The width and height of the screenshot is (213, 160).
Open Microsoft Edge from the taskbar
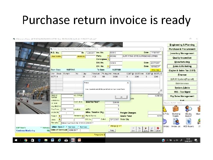coord(39,140)
